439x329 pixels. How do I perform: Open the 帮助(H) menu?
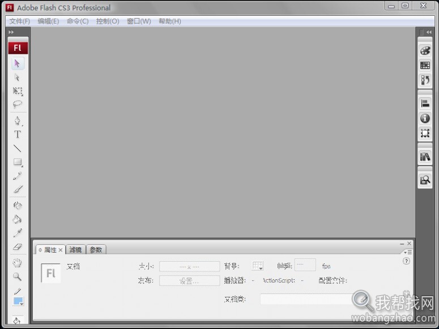(x=170, y=21)
